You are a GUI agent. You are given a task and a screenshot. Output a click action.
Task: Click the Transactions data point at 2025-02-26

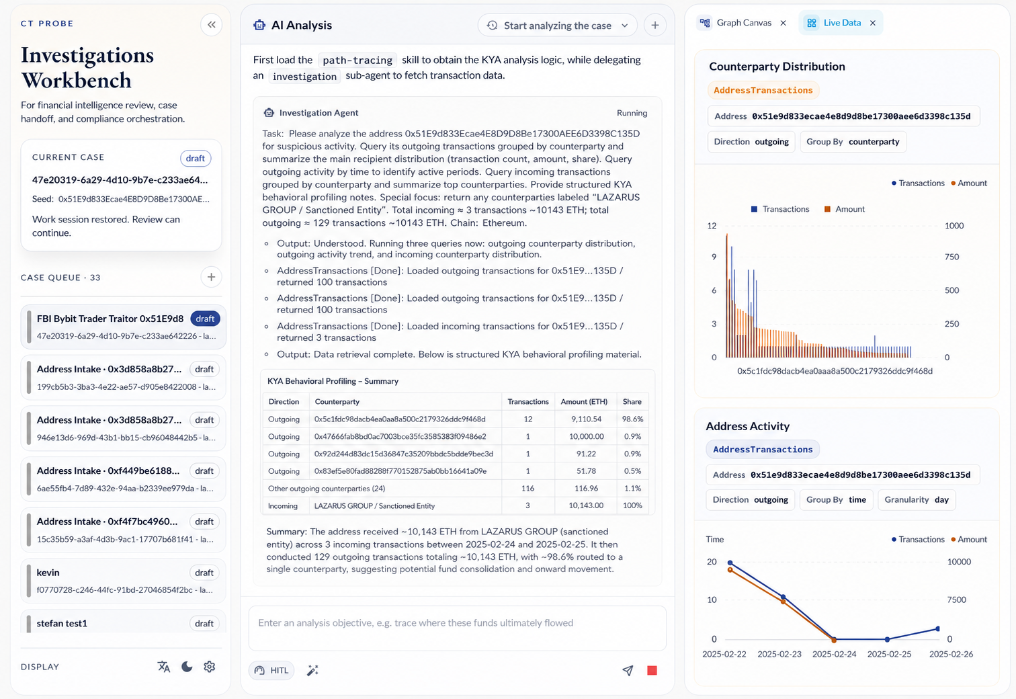938,629
